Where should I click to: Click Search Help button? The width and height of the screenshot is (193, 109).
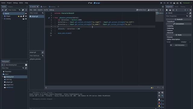(x=153, y=10)
